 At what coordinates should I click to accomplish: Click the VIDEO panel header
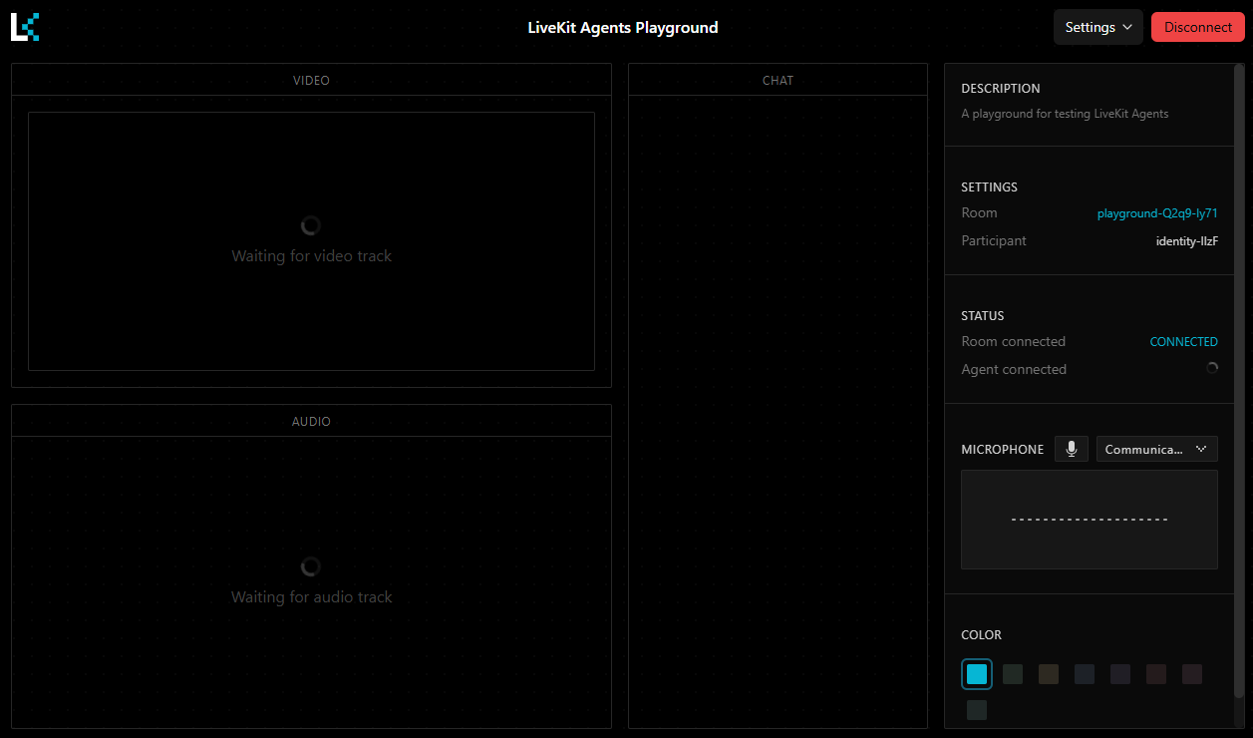311,80
